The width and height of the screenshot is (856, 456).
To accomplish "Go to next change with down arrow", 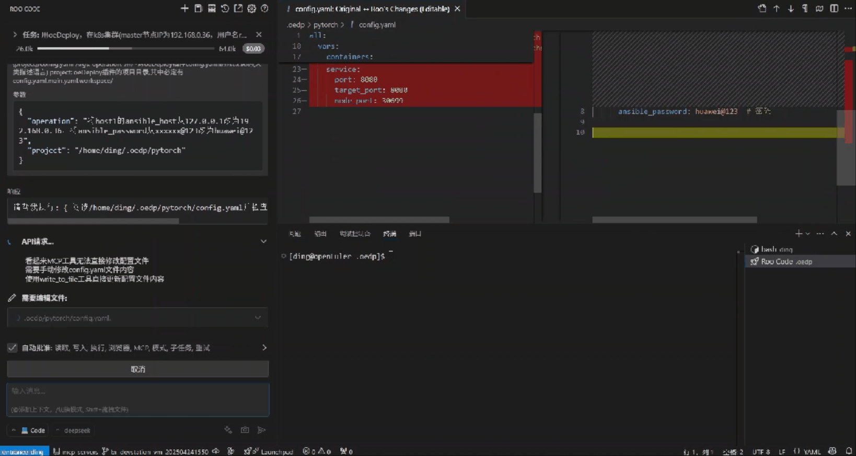I will pyautogui.click(x=791, y=8).
